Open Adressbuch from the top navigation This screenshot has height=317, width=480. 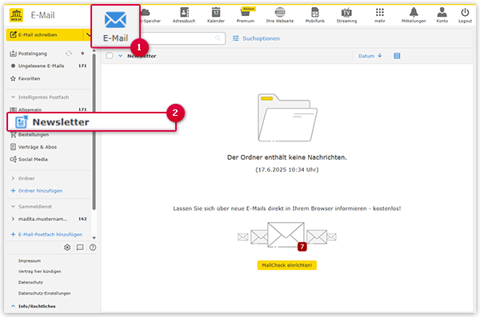click(x=184, y=15)
